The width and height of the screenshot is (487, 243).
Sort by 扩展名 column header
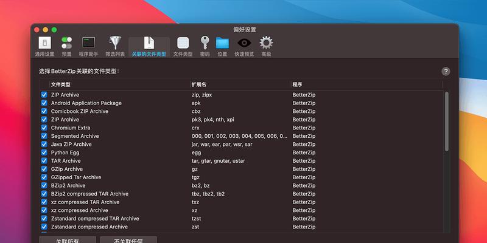[x=240, y=84]
